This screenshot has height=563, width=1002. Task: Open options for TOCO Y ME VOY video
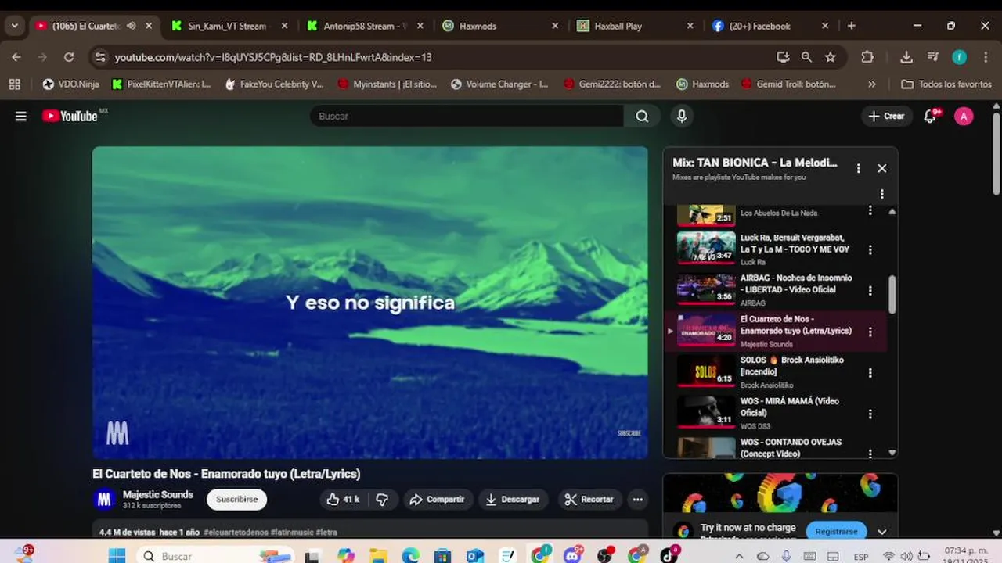(x=870, y=249)
